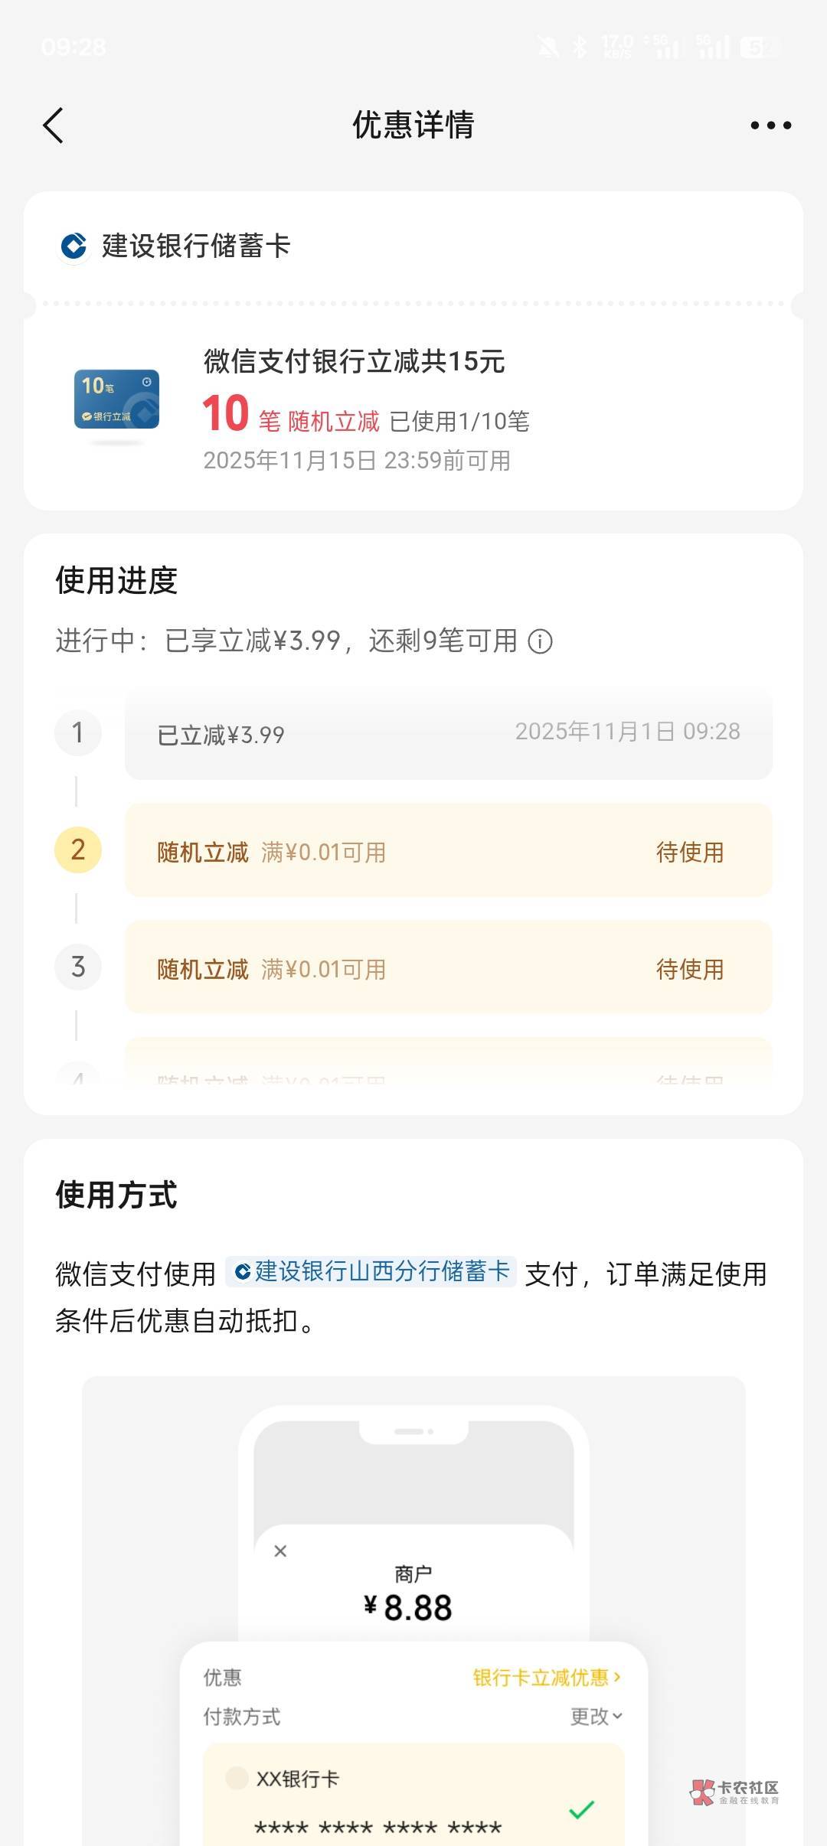Image resolution: width=827 pixels, height=1846 pixels.
Task: Expand the 更改 payment method dropdown
Action: click(x=596, y=1717)
